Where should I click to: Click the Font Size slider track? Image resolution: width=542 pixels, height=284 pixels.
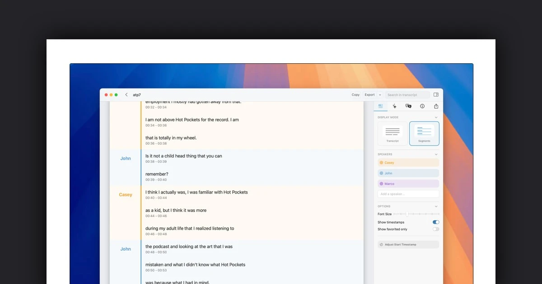click(x=416, y=214)
